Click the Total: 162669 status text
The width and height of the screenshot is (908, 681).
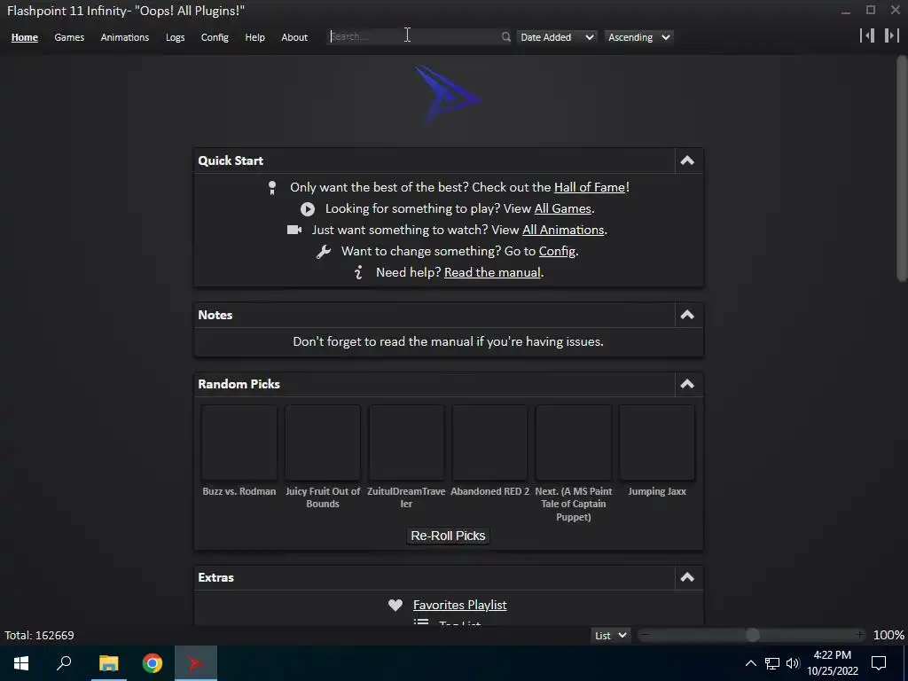[x=39, y=635]
